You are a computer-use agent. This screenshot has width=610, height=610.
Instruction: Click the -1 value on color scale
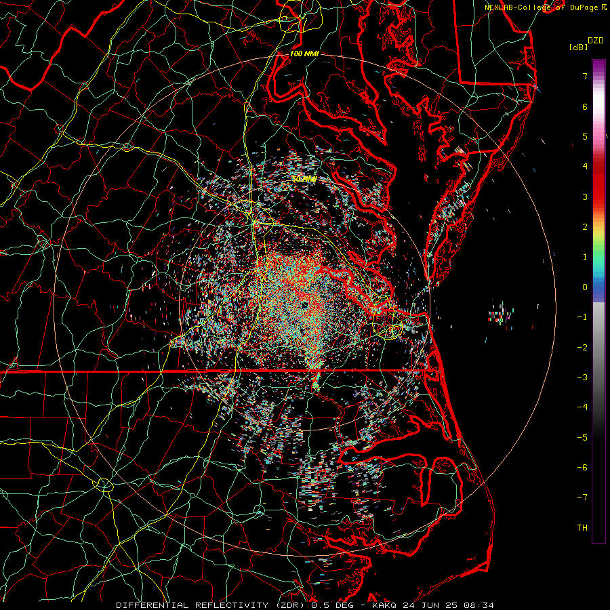582,317
